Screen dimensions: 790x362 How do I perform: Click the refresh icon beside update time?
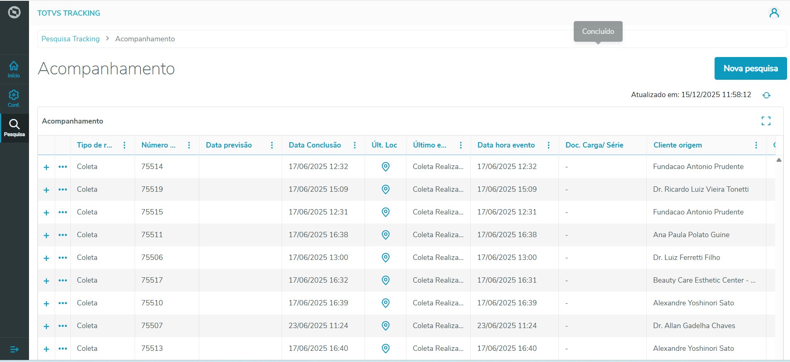[x=766, y=95]
